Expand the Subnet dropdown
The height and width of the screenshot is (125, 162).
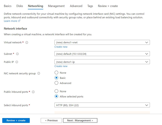pyautogui.click(x=102, y=54)
